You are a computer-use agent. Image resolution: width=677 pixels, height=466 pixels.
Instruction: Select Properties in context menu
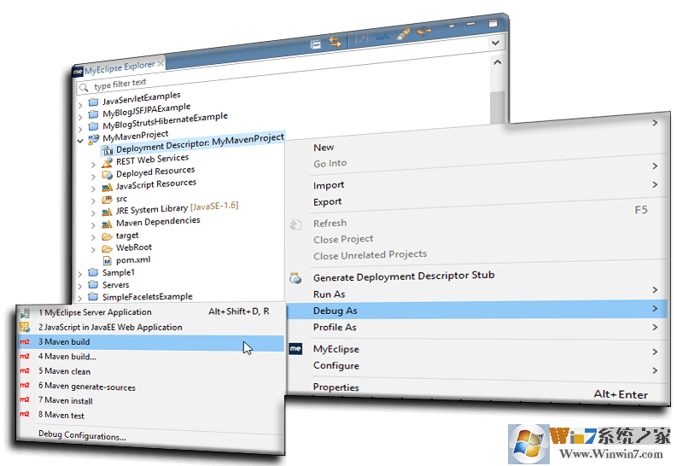336,387
